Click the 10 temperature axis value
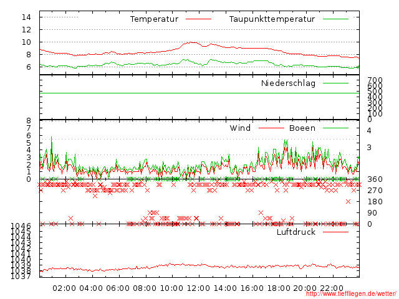The width and height of the screenshot is (399, 299). tap(26, 42)
